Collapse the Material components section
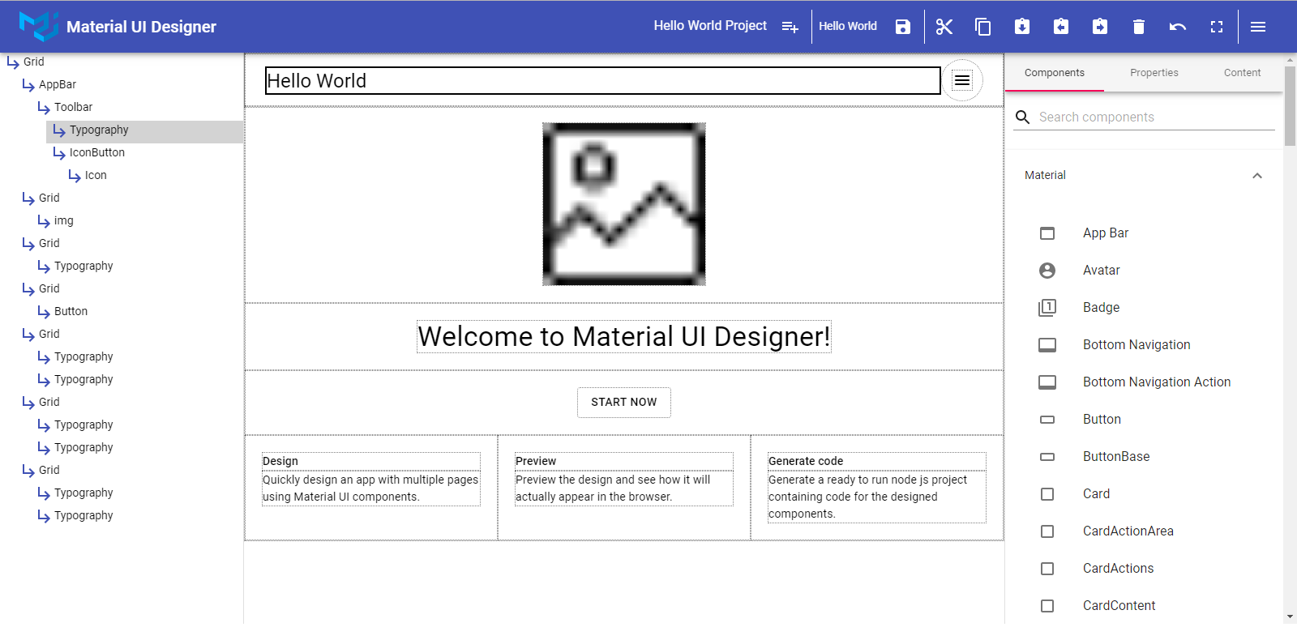This screenshot has height=640, width=1297. click(1257, 176)
